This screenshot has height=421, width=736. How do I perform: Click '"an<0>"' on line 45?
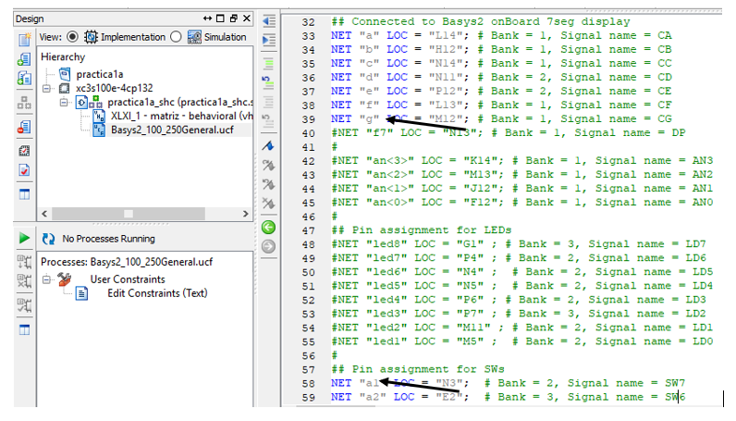(390, 203)
